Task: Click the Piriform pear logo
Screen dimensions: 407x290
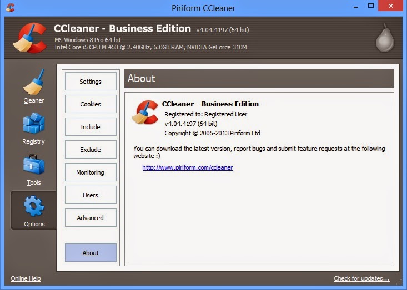Action: pos(385,38)
